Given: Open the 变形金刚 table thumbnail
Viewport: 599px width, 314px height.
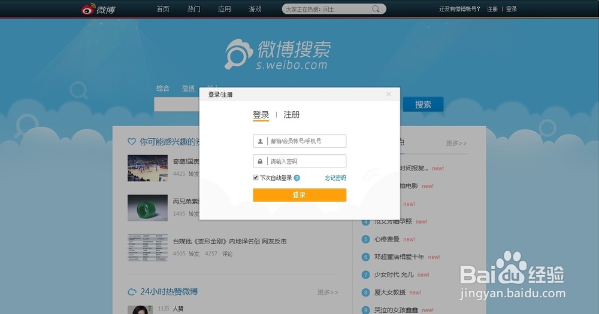Looking at the screenshot, I should coord(147,248).
